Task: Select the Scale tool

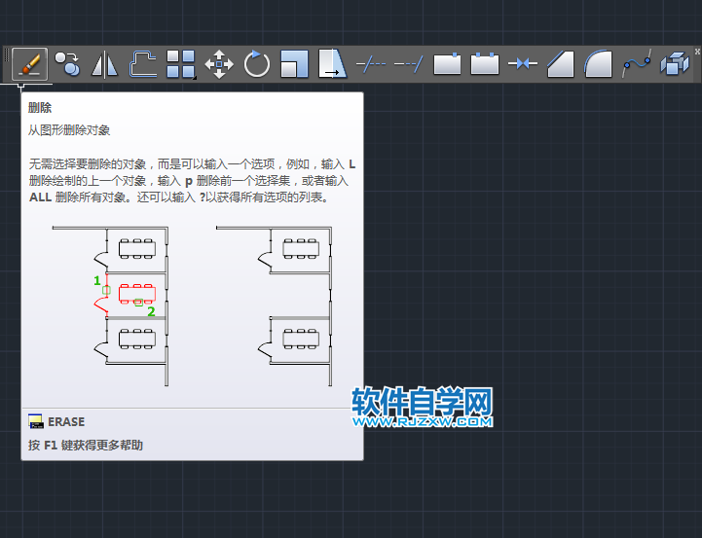Action: pos(295,64)
